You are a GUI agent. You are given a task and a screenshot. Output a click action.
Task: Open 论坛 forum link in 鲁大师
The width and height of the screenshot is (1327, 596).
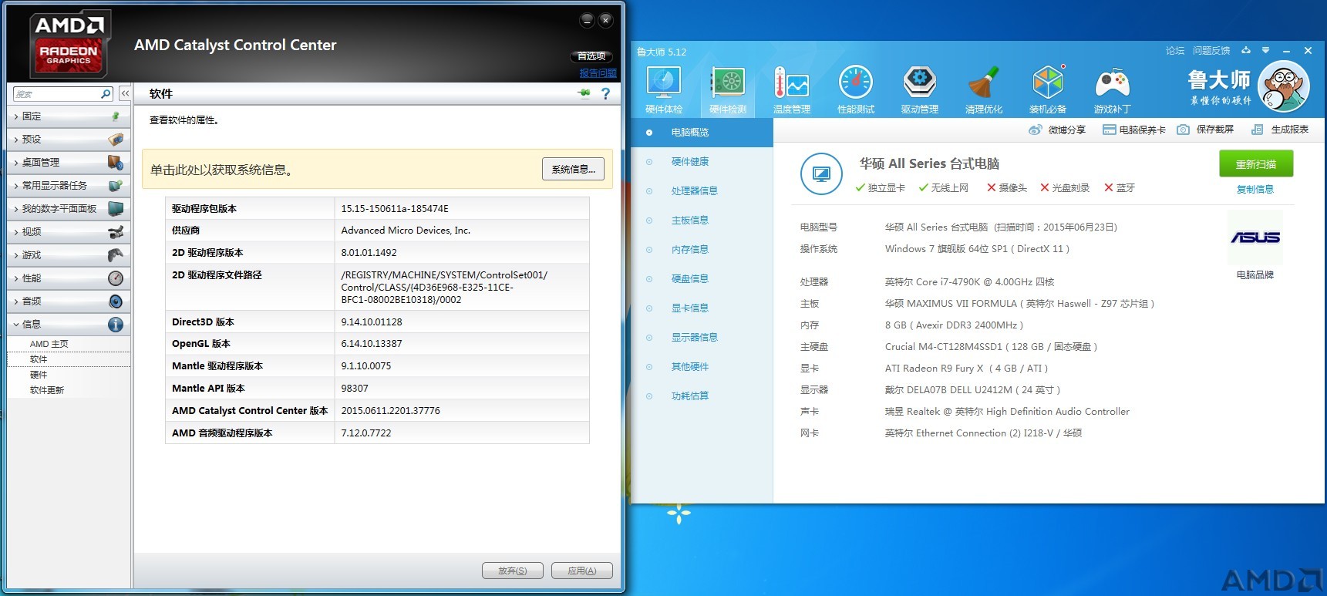point(1175,51)
